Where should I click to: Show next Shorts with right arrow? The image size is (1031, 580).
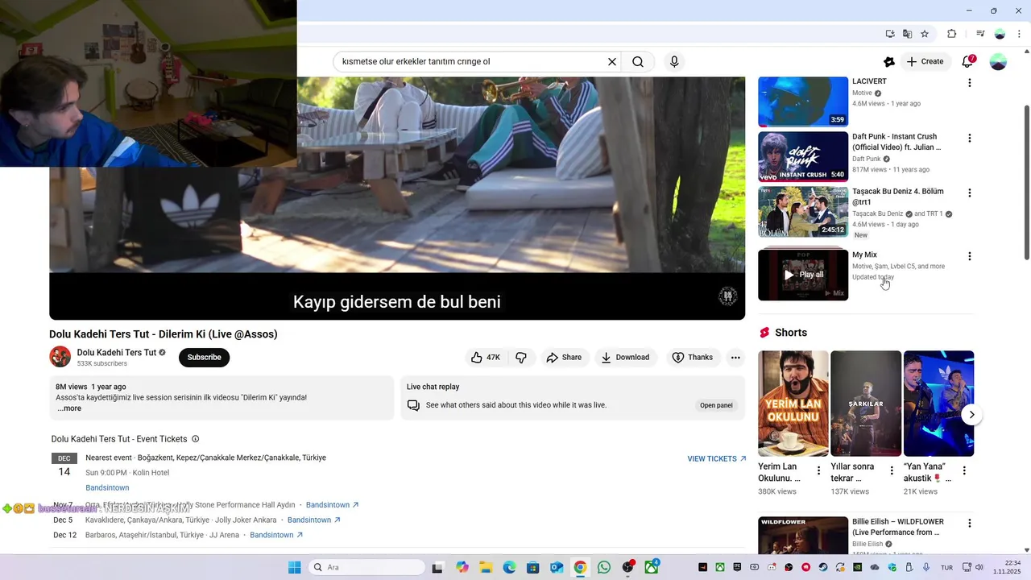[971, 415]
